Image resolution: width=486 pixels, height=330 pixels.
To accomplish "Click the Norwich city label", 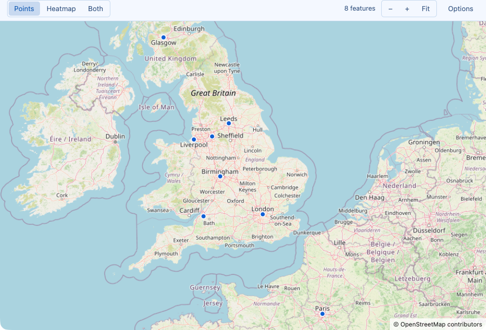I will tap(297, 174).
